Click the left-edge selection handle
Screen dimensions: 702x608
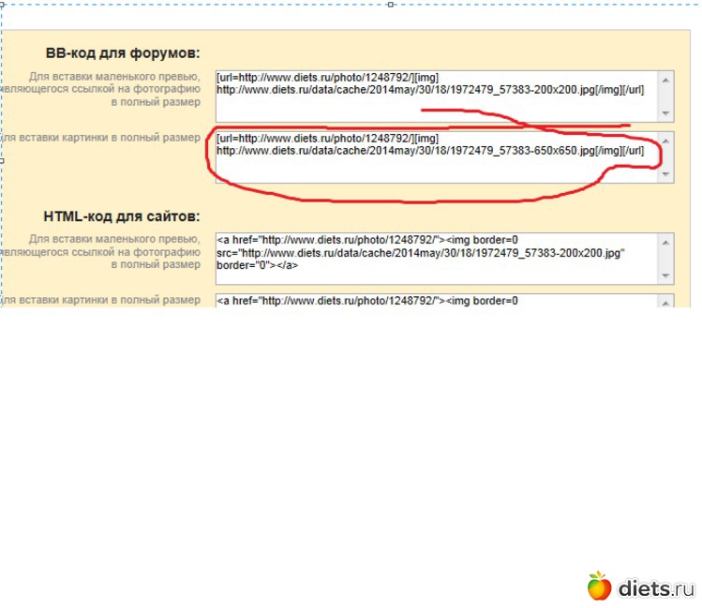click(3, 160)
